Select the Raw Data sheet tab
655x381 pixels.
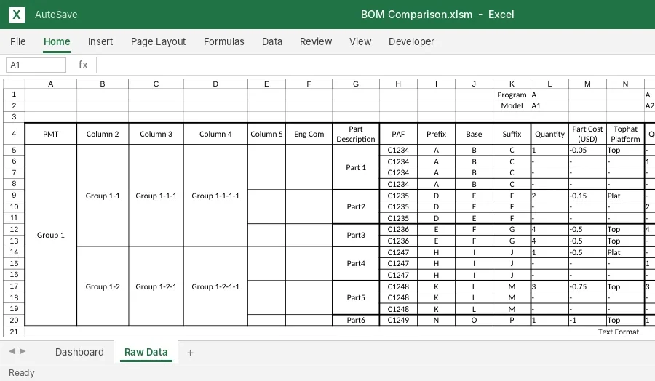tap(146, 352)
